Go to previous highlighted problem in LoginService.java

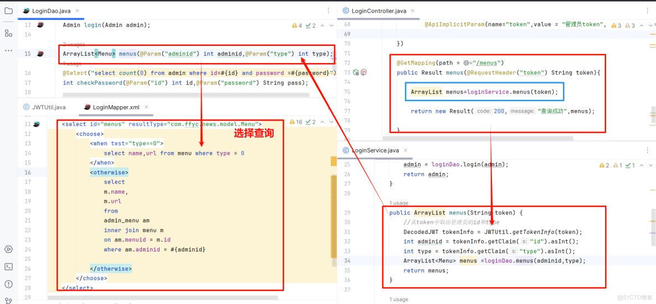[x=642, y=165]
